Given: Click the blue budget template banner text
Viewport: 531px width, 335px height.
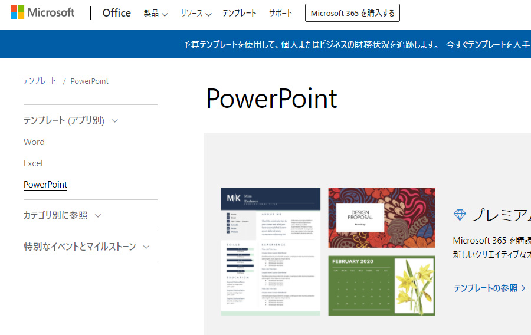Looking at the screenshot, I should tap(311, 44).
